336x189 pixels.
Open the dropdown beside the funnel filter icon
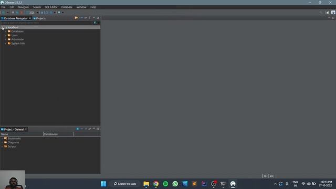pyautogui.click(x=99, y=23)
